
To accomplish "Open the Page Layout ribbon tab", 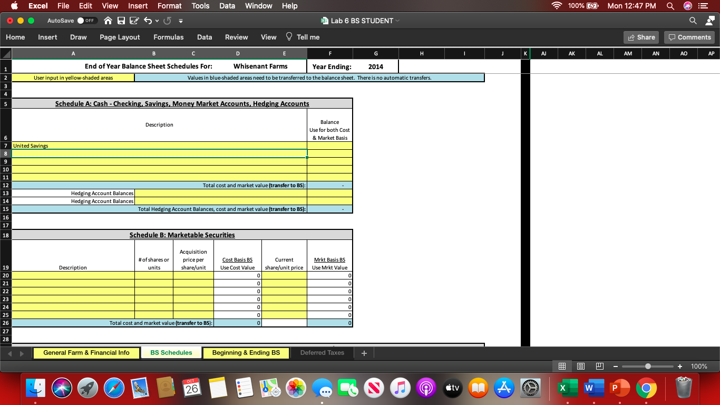I will coord(120,37).
